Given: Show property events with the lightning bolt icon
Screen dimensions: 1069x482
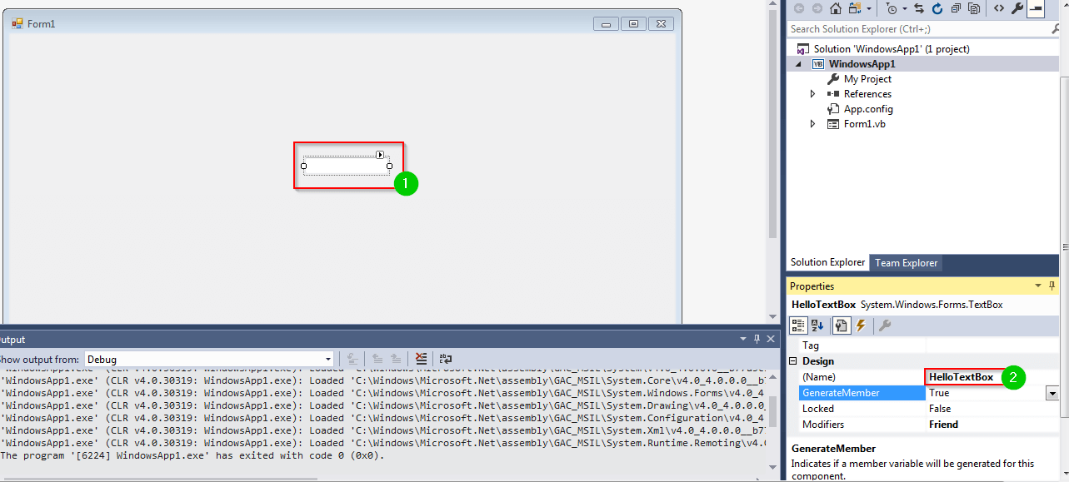Looking at the screenshot, I should [861, 325].
